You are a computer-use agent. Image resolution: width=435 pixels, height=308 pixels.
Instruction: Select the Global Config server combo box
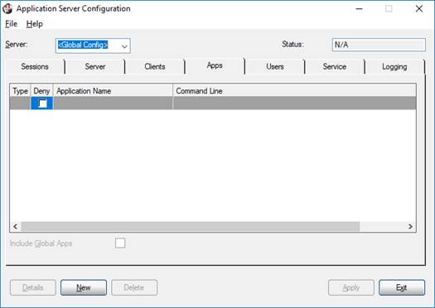(93, 46)
